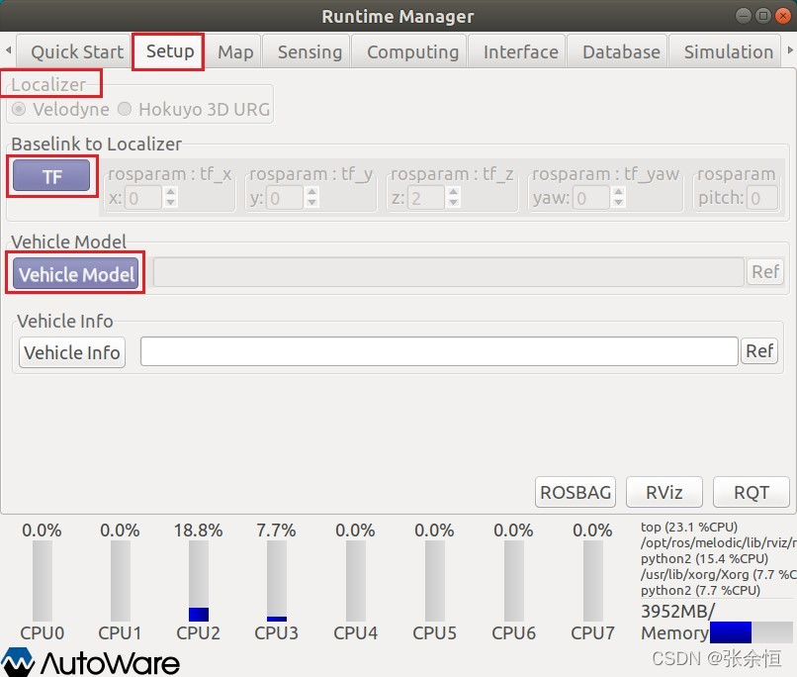This screenshot has height=677, width=797.
Task: Toggle the TF button
Action: [x=51, y=176]
